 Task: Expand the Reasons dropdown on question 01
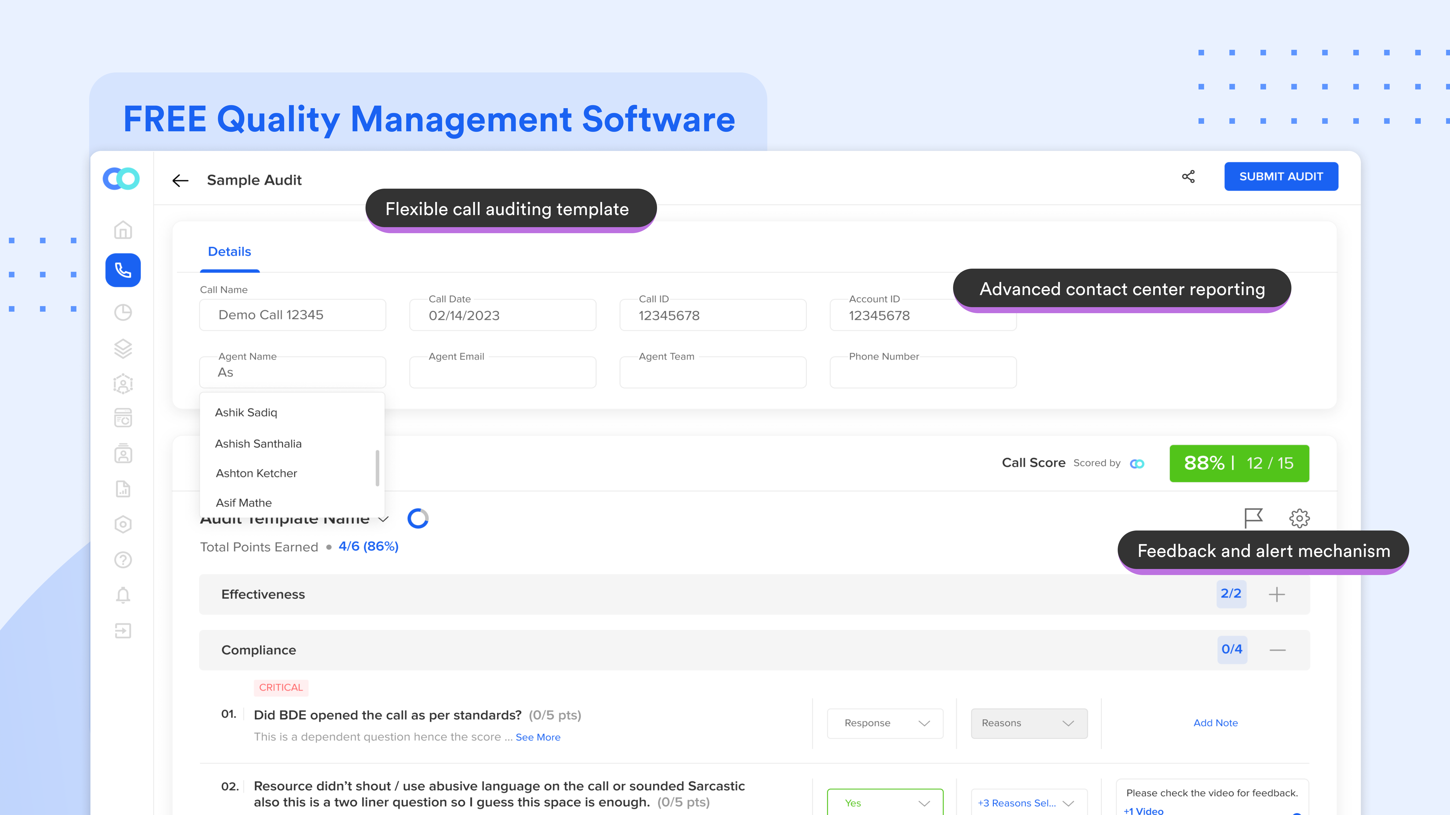point(1029,723)
